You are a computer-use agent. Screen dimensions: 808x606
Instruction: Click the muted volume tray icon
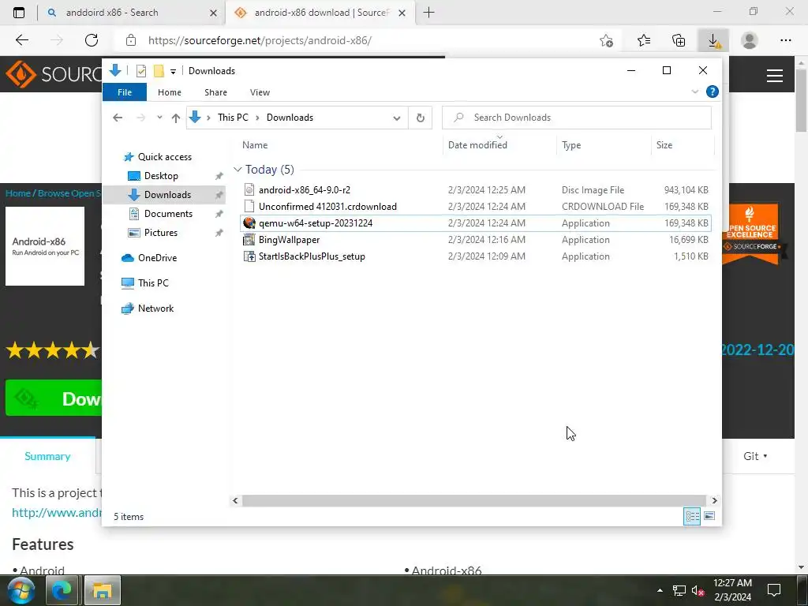coord(698,590)
